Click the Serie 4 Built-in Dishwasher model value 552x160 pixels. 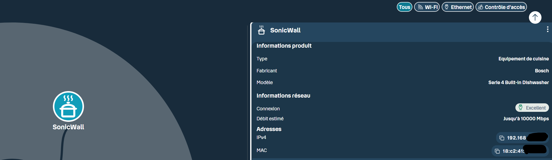[x=518, y=82]
